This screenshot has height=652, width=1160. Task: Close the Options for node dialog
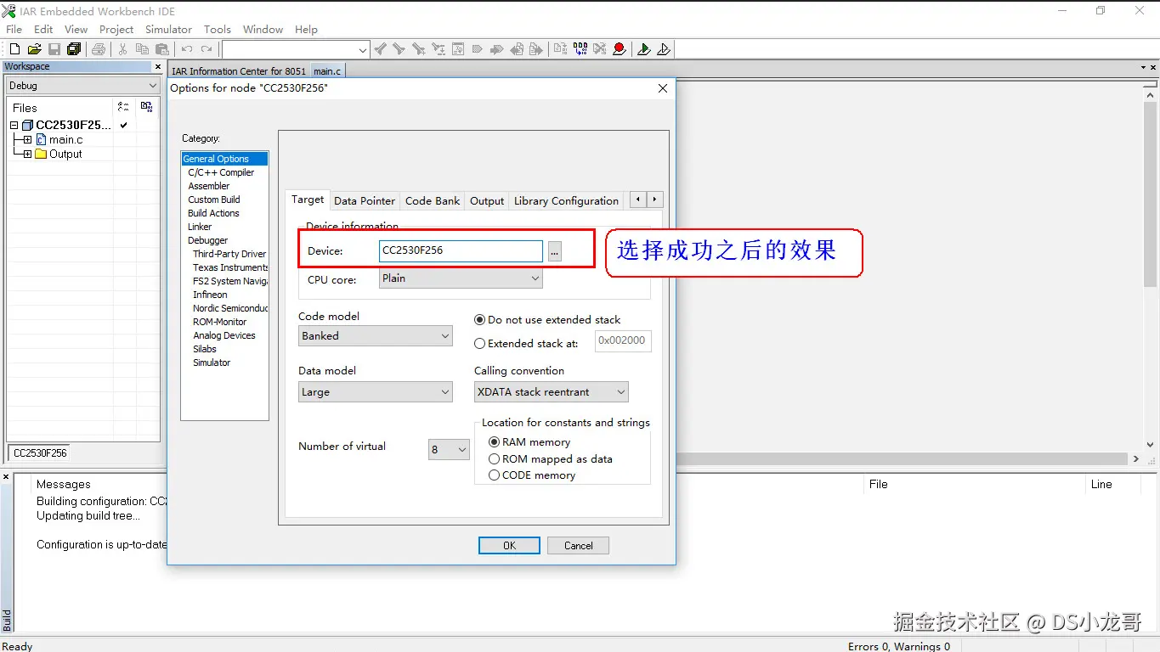coord(663,88)
